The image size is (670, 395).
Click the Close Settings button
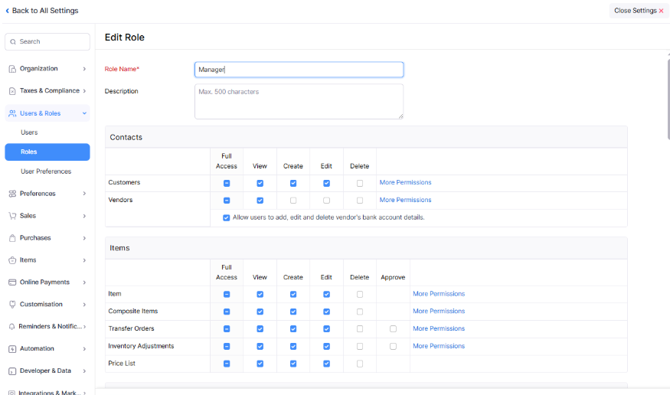coord(639,11)
